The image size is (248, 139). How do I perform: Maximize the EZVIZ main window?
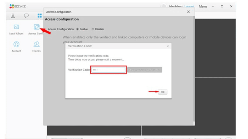coord(222,6)
